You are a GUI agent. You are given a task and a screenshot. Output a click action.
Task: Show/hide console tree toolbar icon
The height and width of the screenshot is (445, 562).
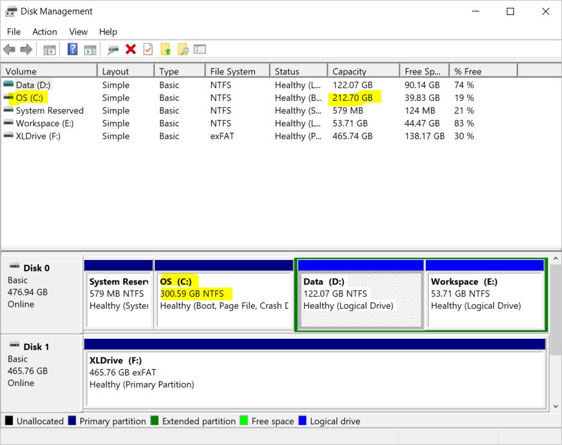pos(49,49)
